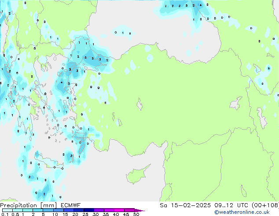Click the legend scale label "50"
Image resolution: width=279 pixels, height=216 pixels.
click(136, 214)
